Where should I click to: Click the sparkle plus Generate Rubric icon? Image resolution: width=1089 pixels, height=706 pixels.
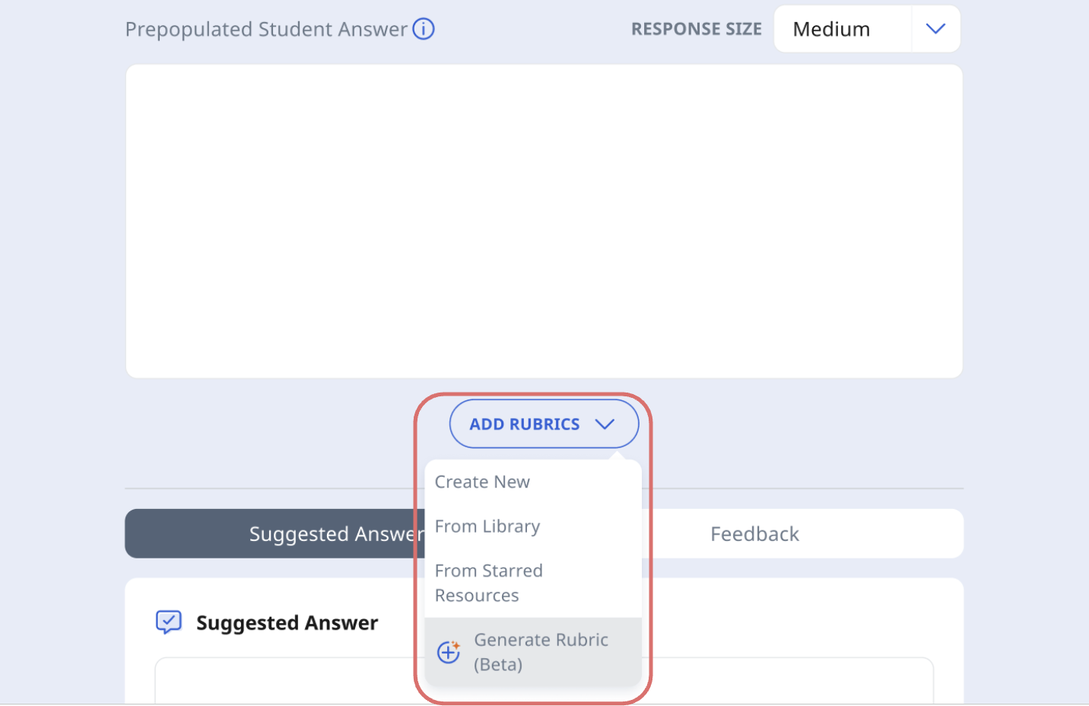(x=449, y=652)
